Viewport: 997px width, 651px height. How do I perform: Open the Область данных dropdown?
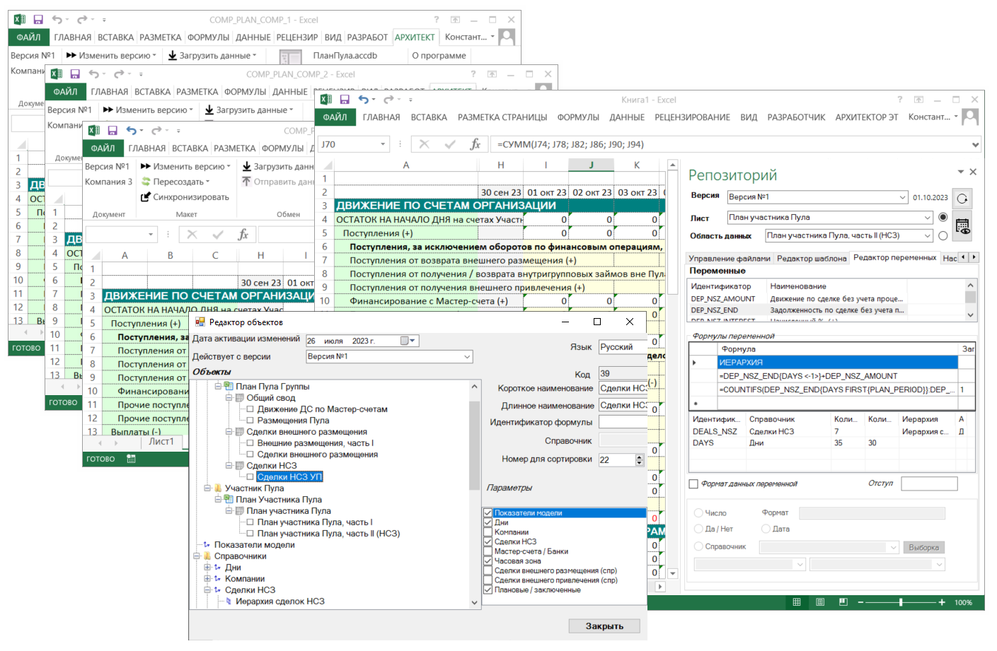tap(928, 236)
